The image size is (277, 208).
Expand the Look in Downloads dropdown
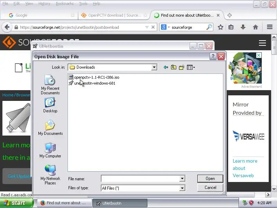(154, 67)
